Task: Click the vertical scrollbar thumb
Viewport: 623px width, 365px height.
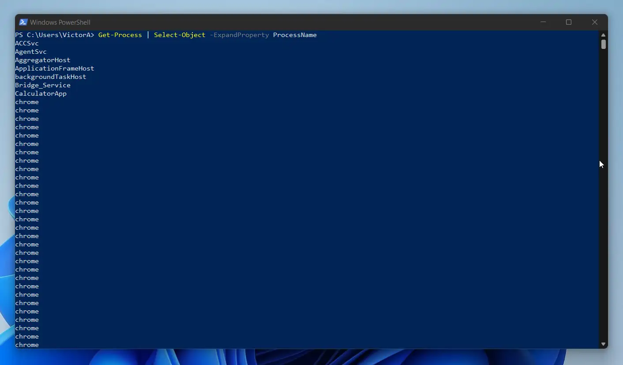Action: pos(603,44)
